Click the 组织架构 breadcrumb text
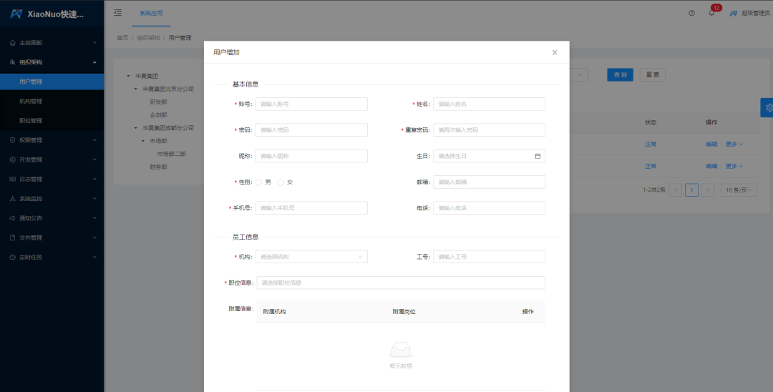 [148, 37]
